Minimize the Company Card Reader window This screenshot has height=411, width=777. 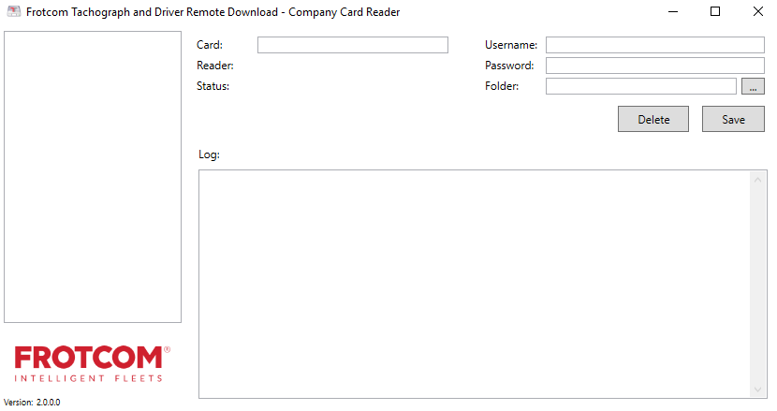coord(672,12)
